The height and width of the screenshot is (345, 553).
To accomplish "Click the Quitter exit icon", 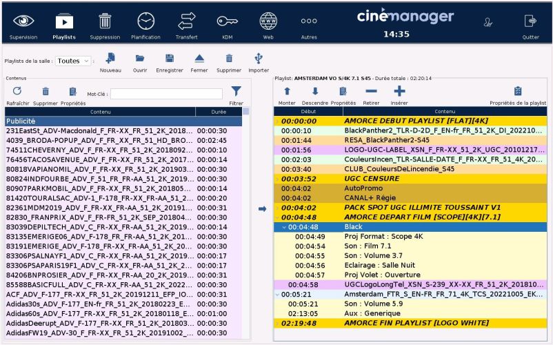I will [x=530, y=21].
